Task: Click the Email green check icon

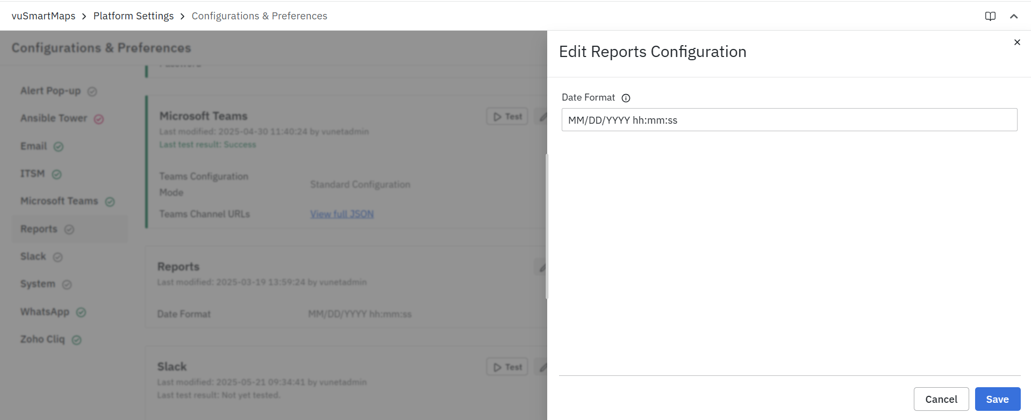Action: (59, 147)
